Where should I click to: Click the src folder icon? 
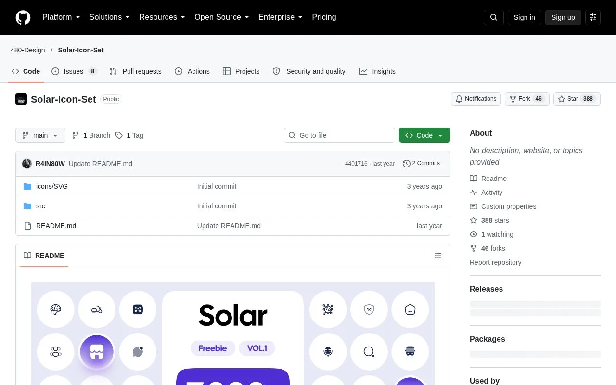point(27,206)
